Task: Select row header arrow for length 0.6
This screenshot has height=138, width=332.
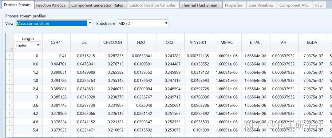Action: point(10,64)
